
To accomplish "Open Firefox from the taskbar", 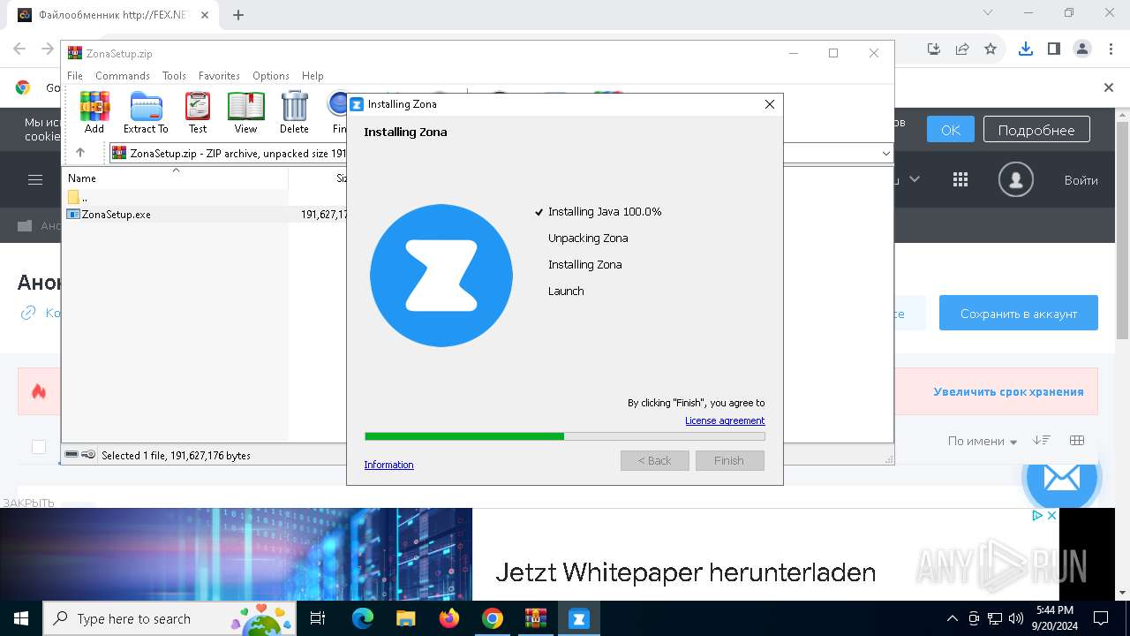I will (449, 618).
